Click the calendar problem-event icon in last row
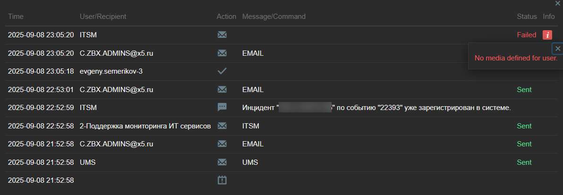 tap(222, 180)
